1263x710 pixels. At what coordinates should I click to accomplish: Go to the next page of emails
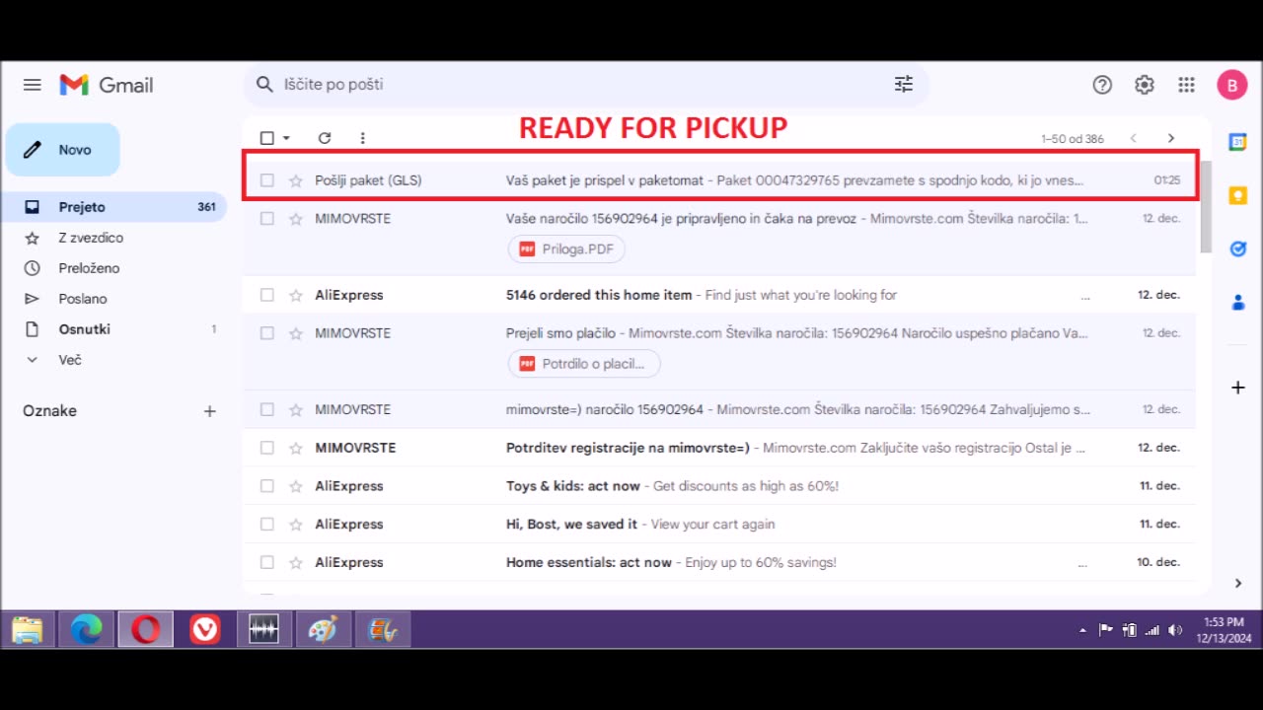1171,138
